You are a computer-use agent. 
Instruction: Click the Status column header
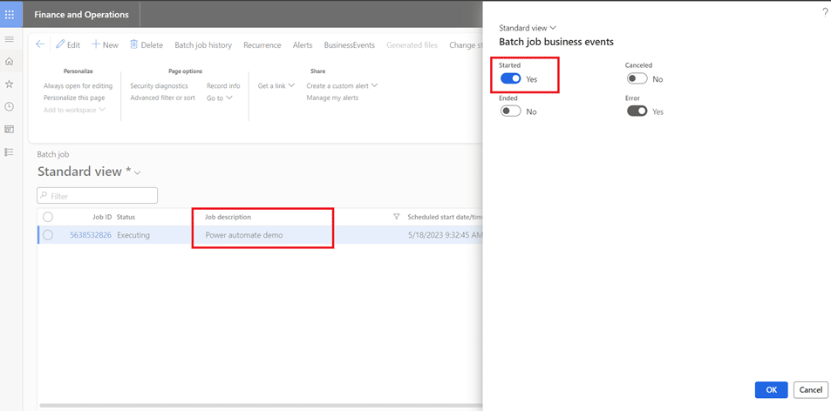(x=126, y=217)
